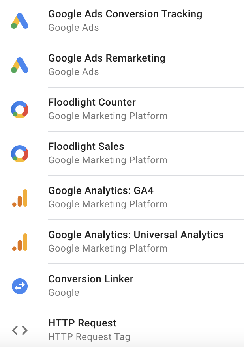Click the Floodlight Sales ring icon
The height and width of the screenshot is (347, 244).
20,153
